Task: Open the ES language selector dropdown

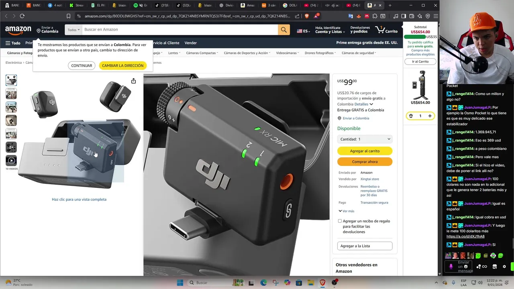Action: [303, 31]
